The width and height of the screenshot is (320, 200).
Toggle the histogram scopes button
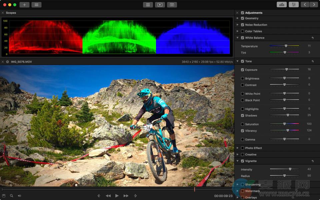pyautogui.click(x=282, y=5)
